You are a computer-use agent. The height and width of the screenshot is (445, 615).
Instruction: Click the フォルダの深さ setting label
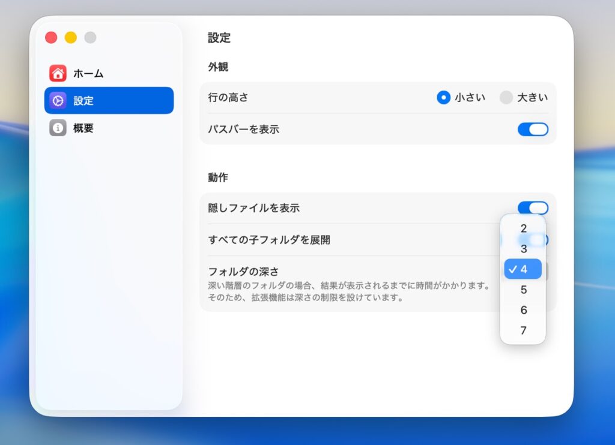(x=243, y=271)
